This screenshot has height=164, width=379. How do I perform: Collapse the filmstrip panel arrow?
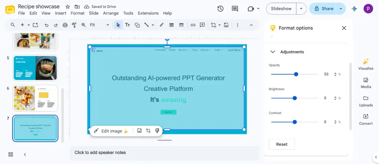pyautogui.click(x=25, y=154)
